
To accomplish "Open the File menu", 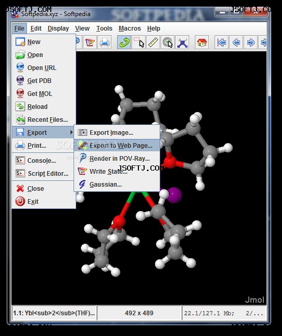I will [19, 29].
